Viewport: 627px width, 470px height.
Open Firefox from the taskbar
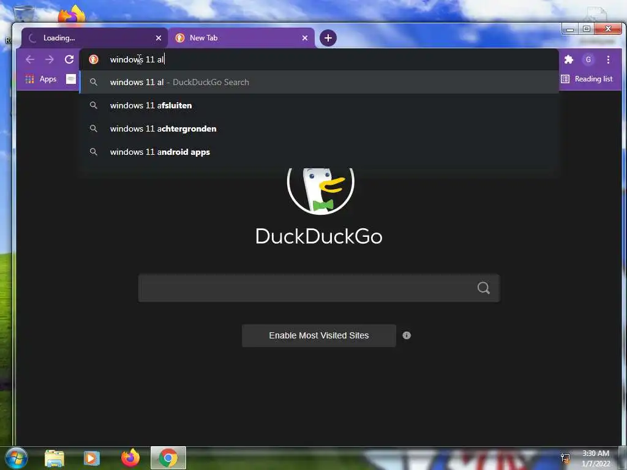pyautogui.click(x=130, y=458)
